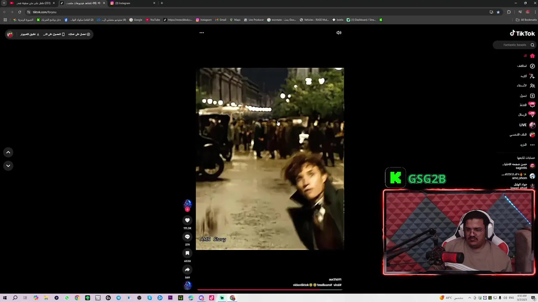538x302 pixels.
Task: Open the Friends page icon
Action: click(x=532, y=86)
